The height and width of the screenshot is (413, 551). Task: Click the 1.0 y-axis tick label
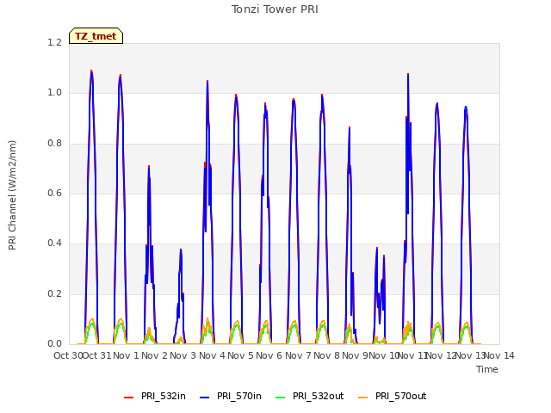pyautogui.click(x=54, y=93)
